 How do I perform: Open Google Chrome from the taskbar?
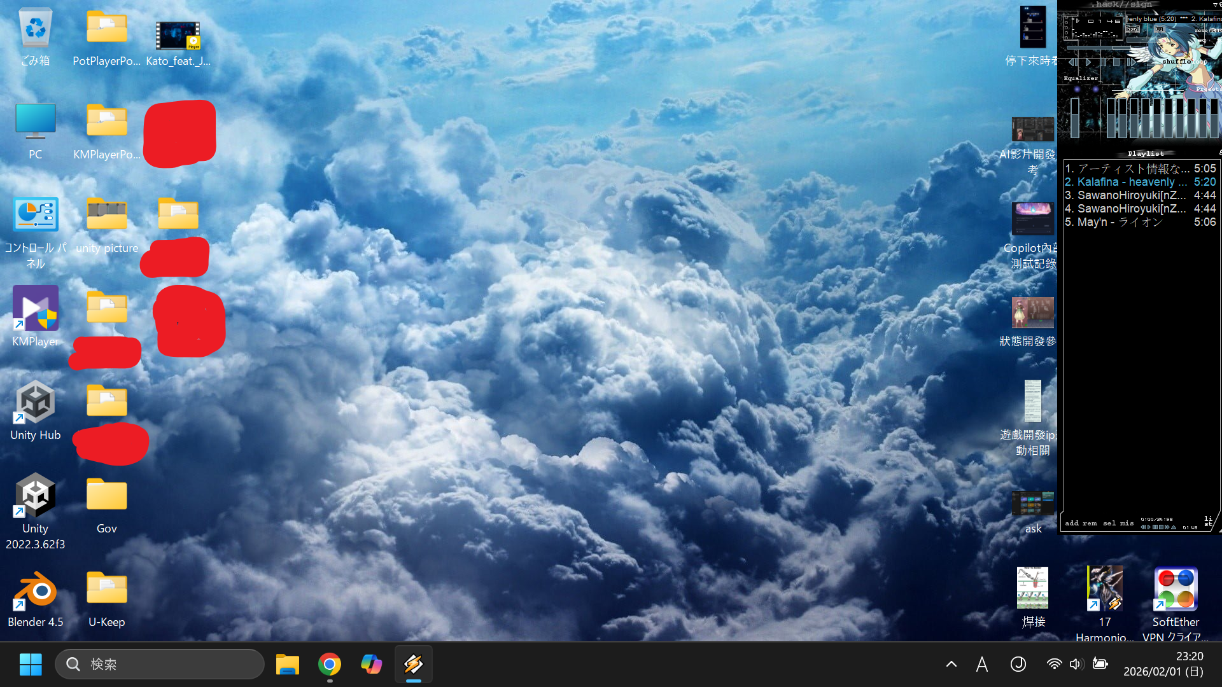329,664
